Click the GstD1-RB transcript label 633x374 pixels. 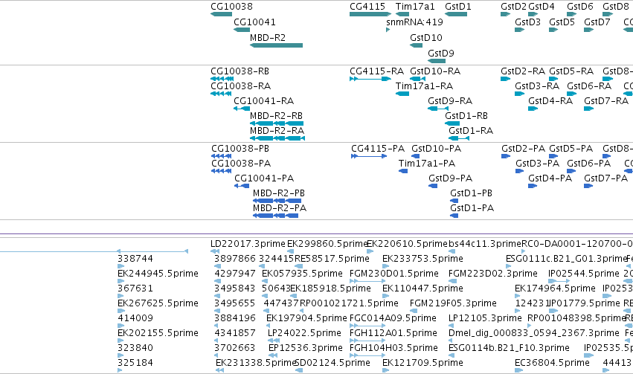tap(466, 116)
